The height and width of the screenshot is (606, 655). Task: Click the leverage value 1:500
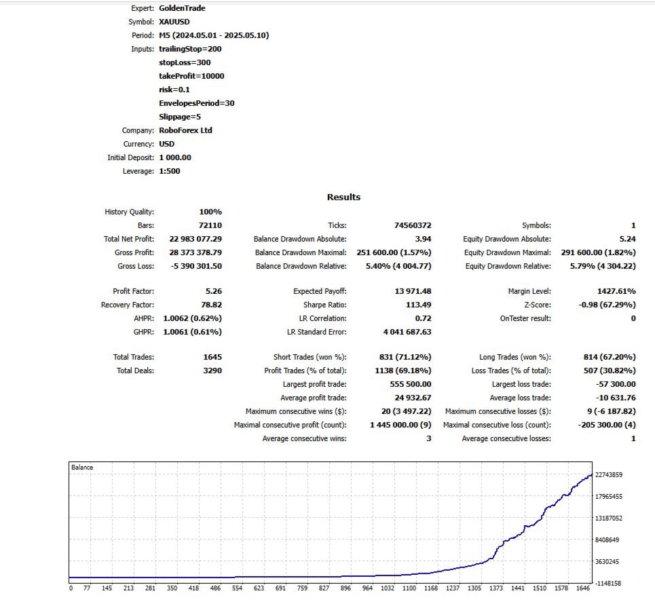click(170, 171)
